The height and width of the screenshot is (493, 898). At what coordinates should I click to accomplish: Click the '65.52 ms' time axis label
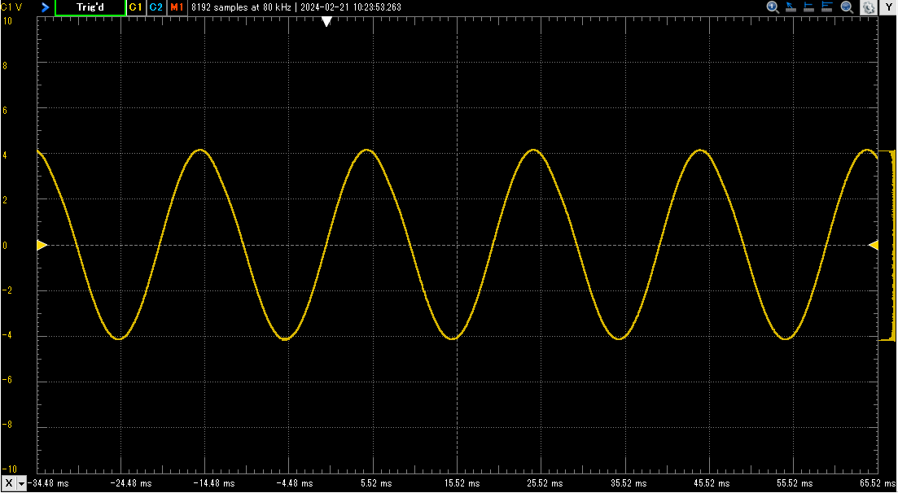tap(878, 483)
